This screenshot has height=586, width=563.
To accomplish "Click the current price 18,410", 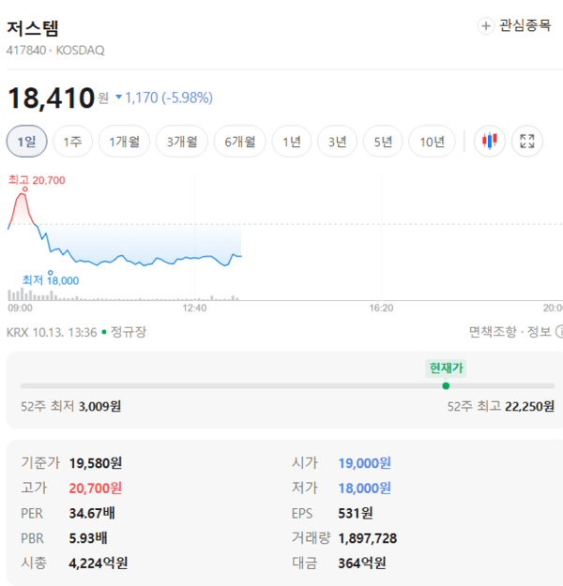I will tap(52, 98).
